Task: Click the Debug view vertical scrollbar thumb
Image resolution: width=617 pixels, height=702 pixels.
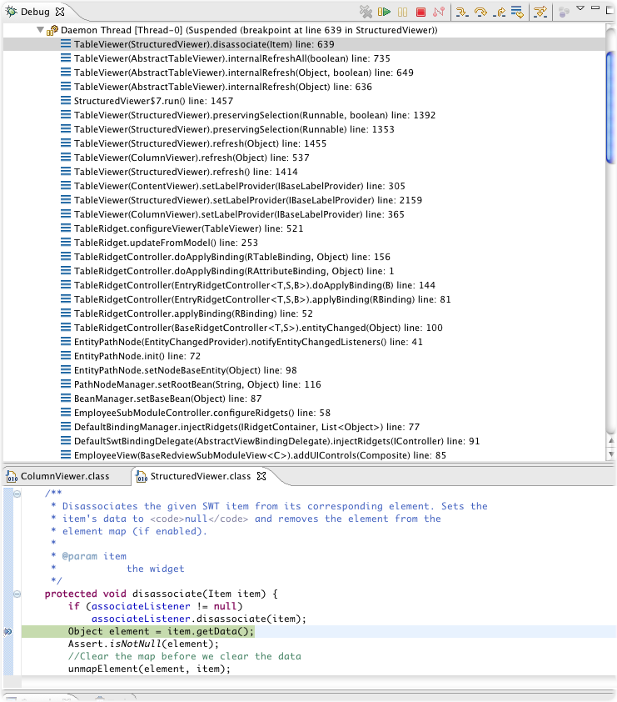Action: pyautogui.click(x=611, y=108)
